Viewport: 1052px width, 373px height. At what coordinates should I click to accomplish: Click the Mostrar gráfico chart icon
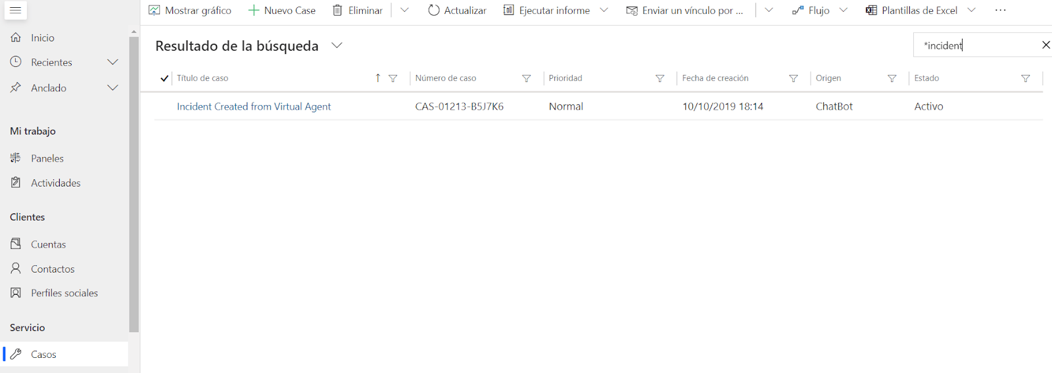[x=155, y=11]
